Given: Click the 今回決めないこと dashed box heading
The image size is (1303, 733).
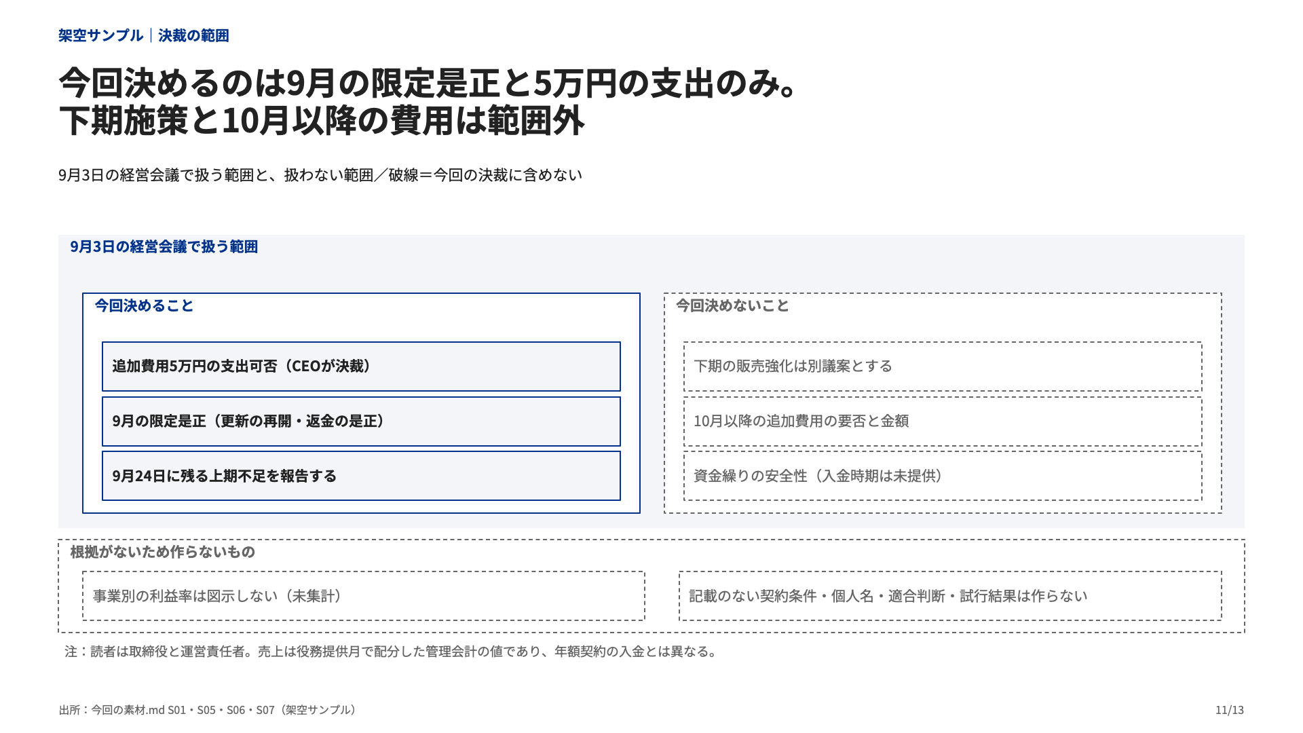Looking at the screenshot, I should point(732,306).
